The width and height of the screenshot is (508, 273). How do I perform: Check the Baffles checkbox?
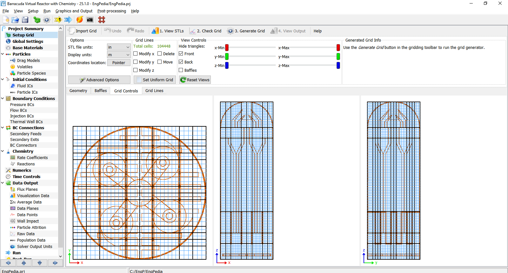tap(181, 70)
